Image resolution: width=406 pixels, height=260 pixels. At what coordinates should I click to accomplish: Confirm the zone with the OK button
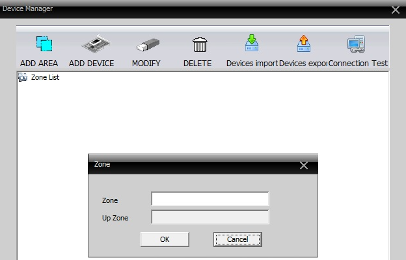165,239
